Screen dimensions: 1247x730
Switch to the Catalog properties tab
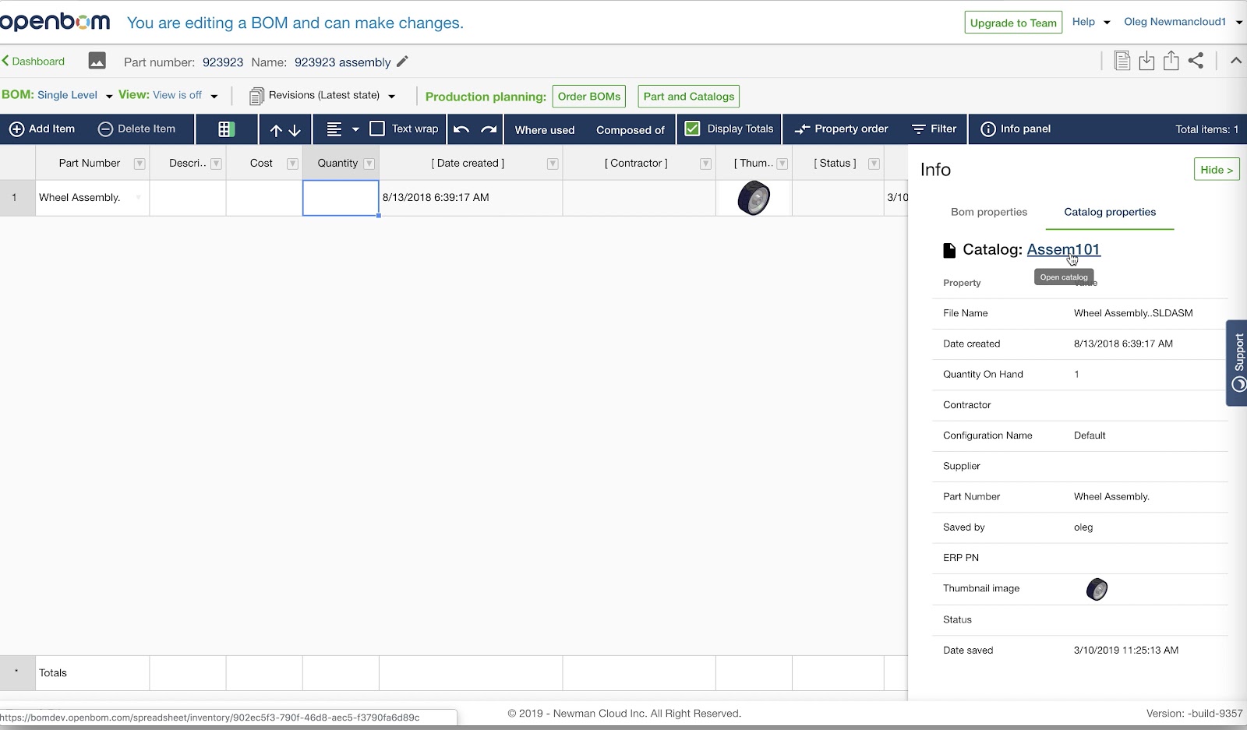pos(1110,212)
